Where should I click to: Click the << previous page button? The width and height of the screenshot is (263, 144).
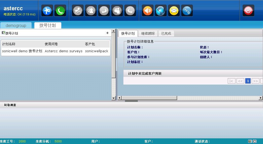click(240, 81)
